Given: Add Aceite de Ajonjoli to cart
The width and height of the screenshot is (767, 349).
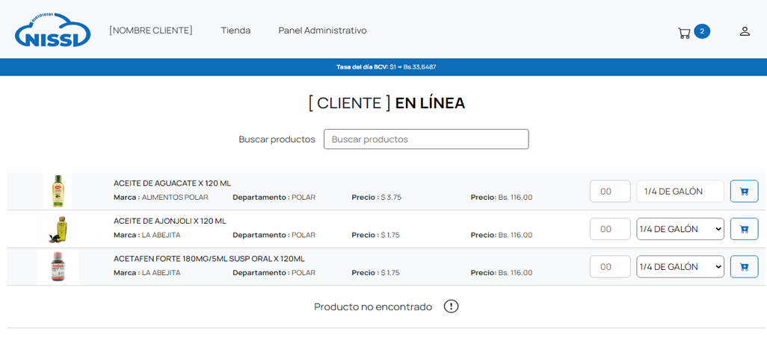Looking at the screenshot, I should pyautogui.click(x=744, y=229).
